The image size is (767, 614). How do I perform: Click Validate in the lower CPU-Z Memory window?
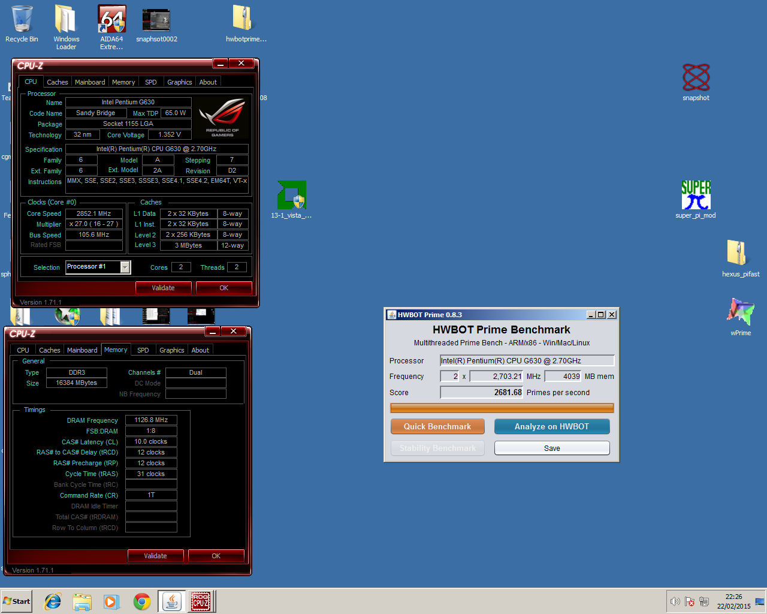pyautogui.click(x=155, y=556)
